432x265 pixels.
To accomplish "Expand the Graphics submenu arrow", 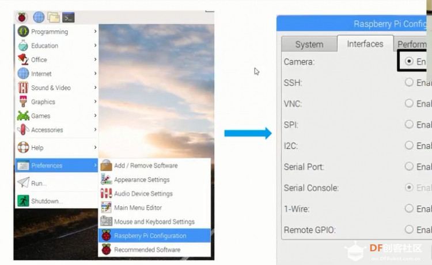I will click(95, 101).
